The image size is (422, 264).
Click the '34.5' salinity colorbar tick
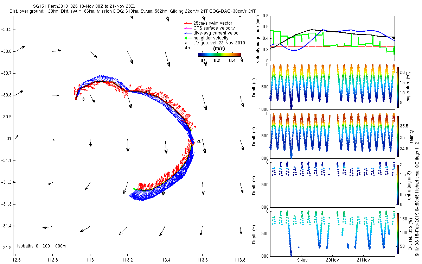404,149
